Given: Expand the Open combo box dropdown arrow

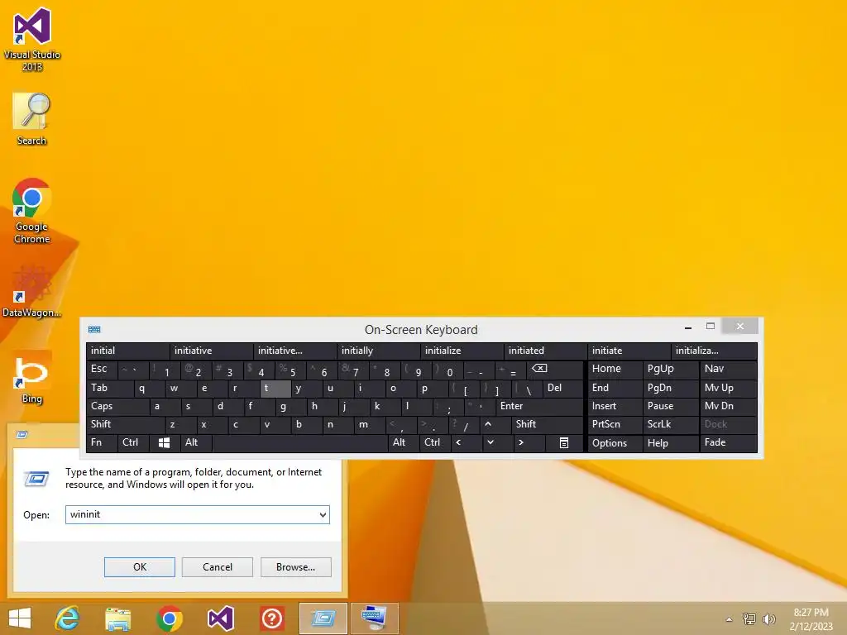Looking at the screenshot, I should [323, 514].
